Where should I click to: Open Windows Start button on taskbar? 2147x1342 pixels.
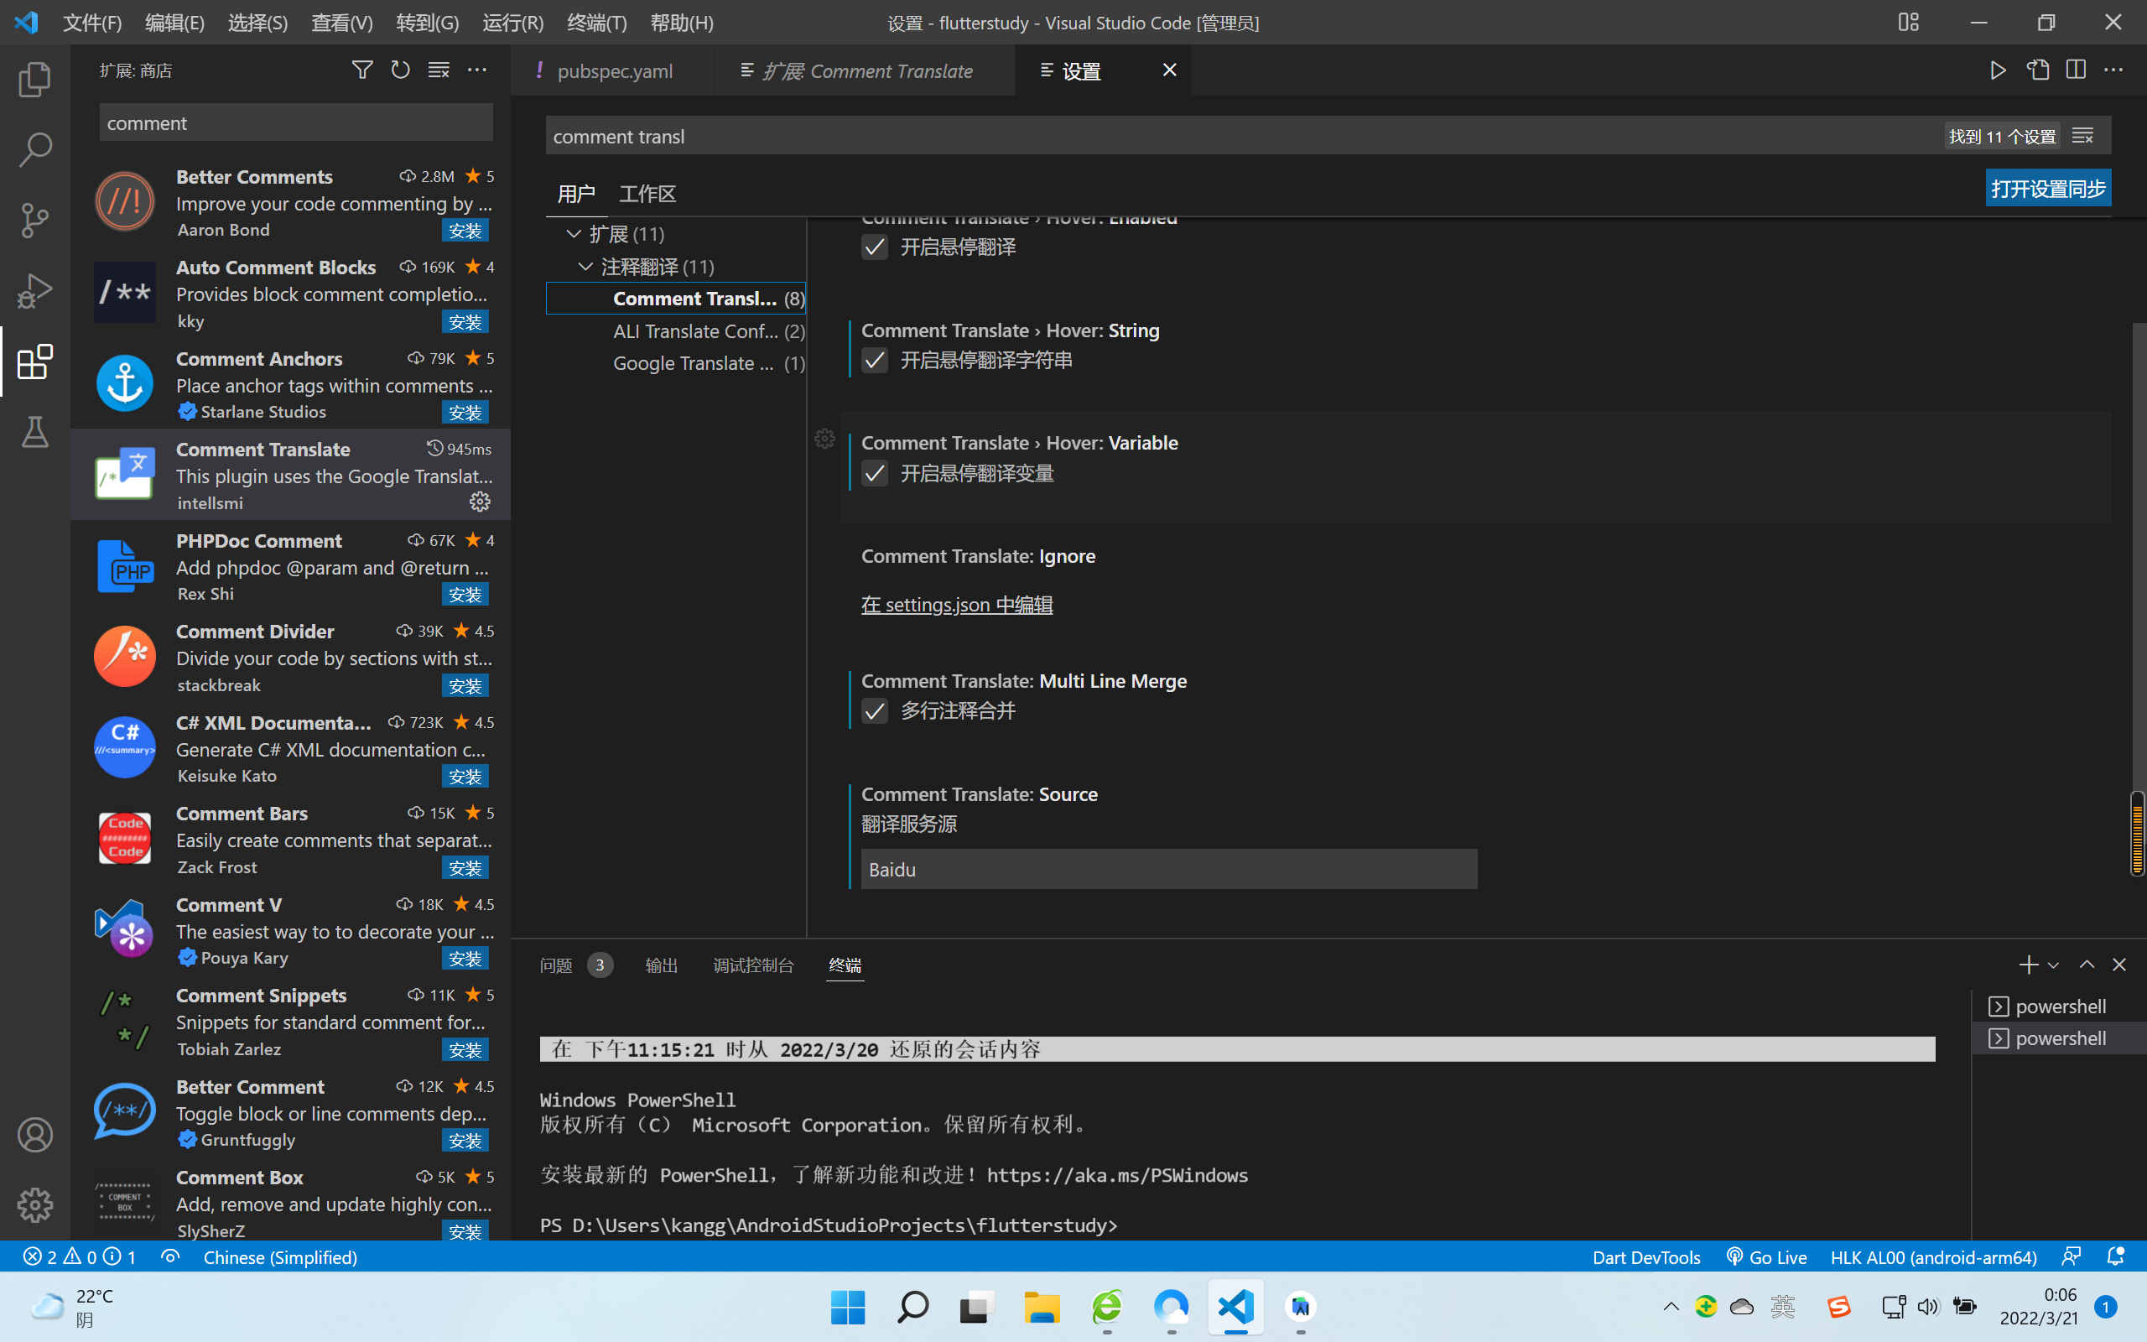point(847,1307)
